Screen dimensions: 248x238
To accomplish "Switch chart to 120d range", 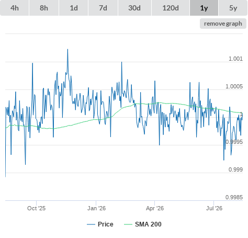I will (171, 8).
